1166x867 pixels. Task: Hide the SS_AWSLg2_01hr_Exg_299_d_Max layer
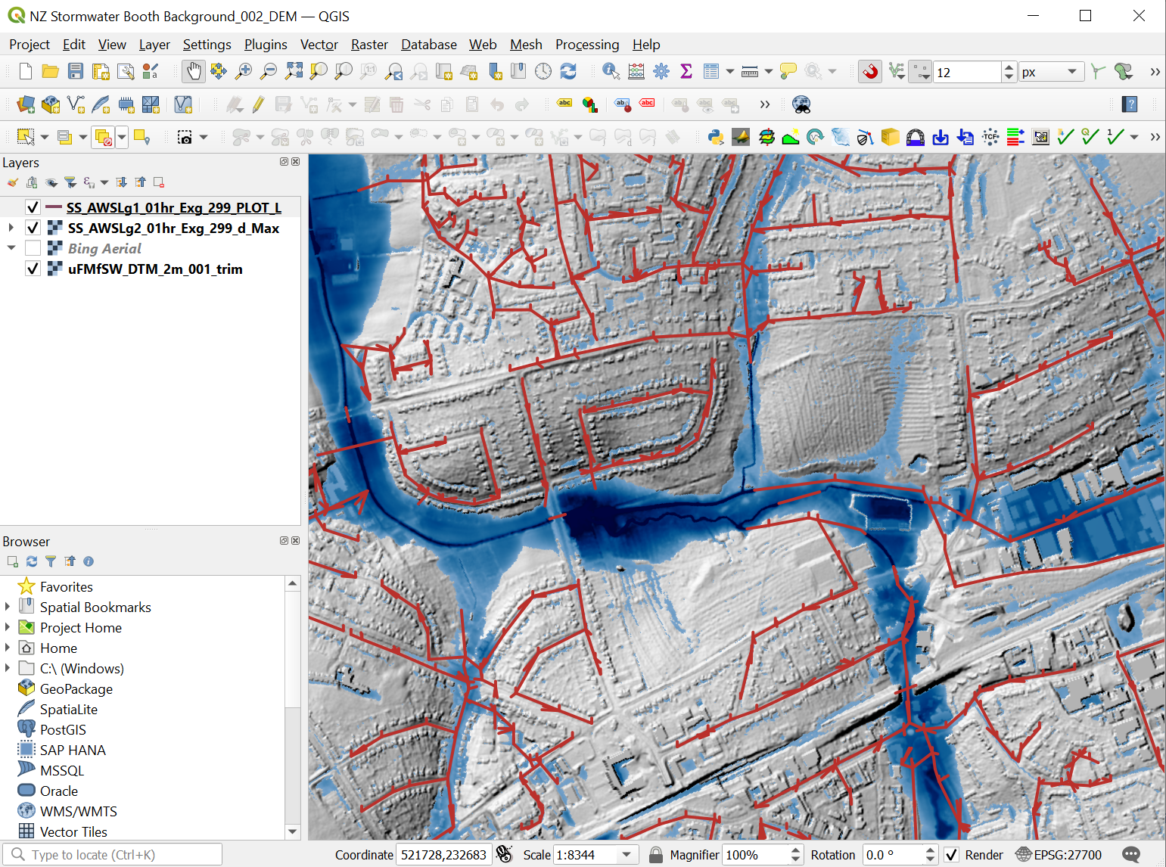[x=33, y=228]
